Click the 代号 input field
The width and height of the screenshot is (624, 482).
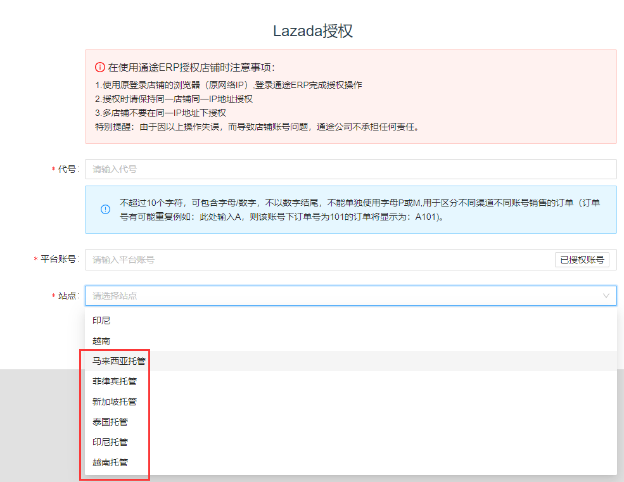(350, 169)
